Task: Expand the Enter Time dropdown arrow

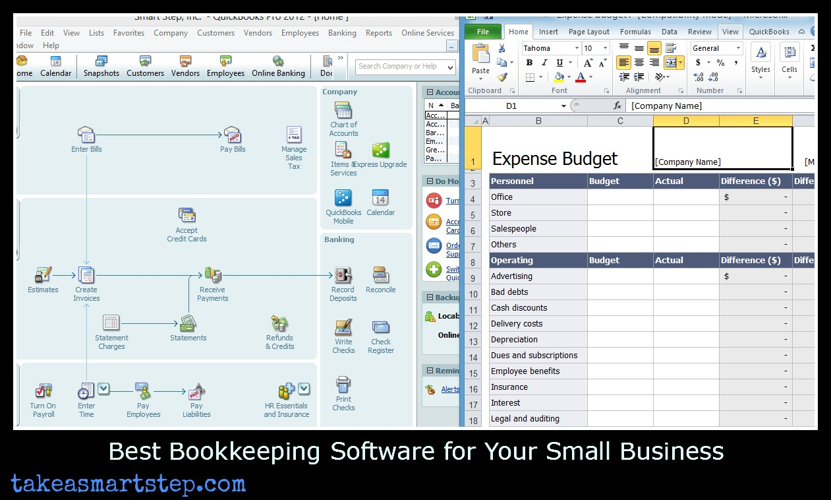Action: pyautogui.click(x=103, y=388)
